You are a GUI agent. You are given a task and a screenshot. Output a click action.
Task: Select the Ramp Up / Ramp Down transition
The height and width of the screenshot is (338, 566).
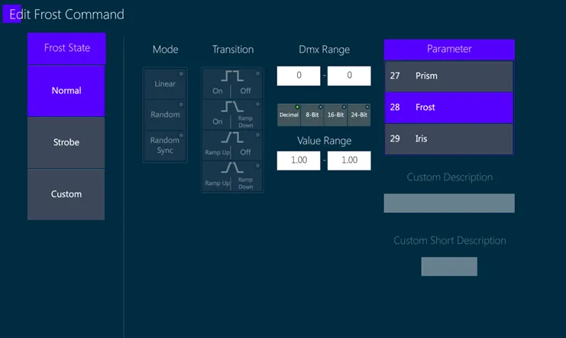(232, 176)
